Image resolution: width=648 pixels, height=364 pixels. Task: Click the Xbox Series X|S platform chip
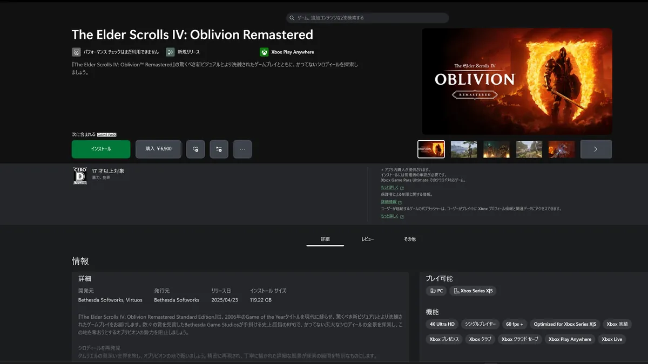point(473,291)
